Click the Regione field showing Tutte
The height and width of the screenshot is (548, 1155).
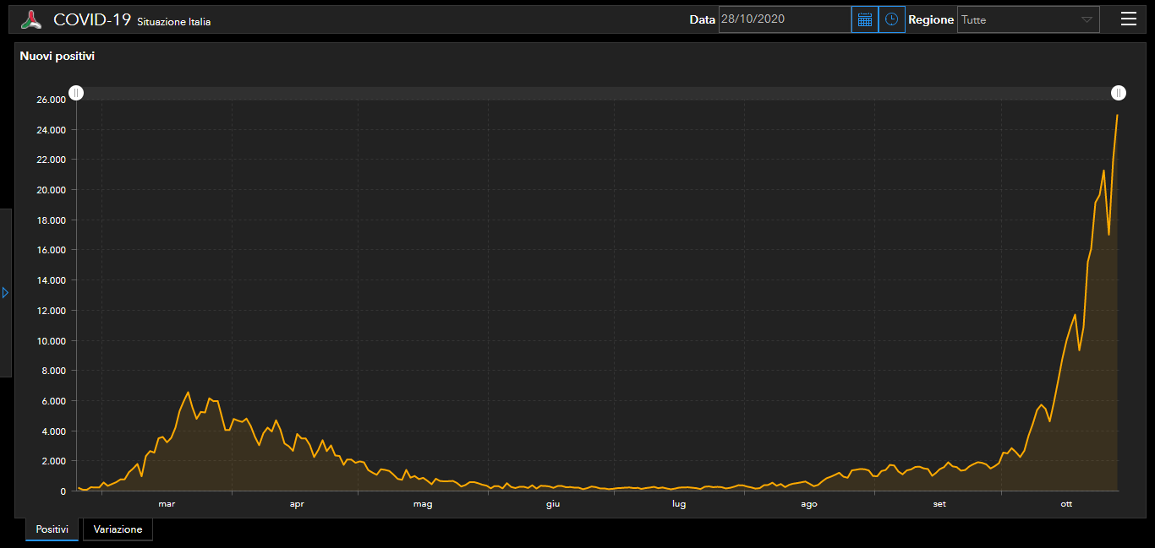coord(1019,19)
